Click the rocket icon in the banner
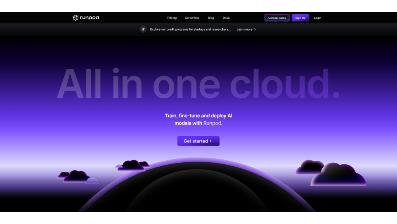 [x=143, y=29]
